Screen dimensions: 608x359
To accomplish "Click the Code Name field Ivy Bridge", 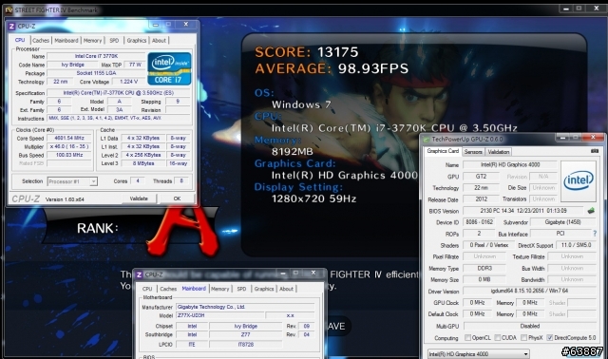I will click(73, 65).
